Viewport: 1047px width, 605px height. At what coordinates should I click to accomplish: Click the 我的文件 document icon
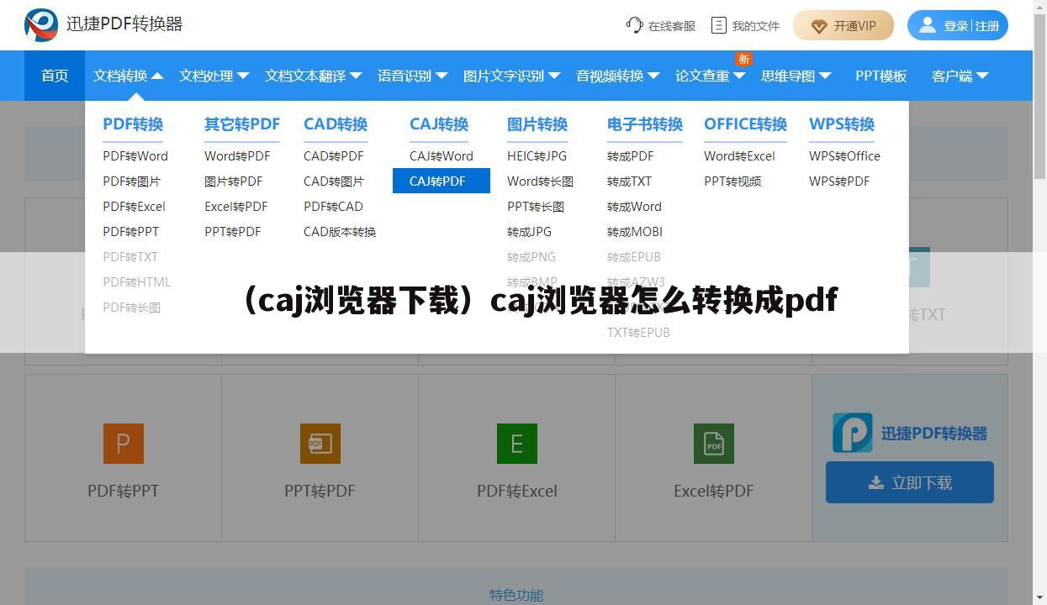[x=718, y=25]
